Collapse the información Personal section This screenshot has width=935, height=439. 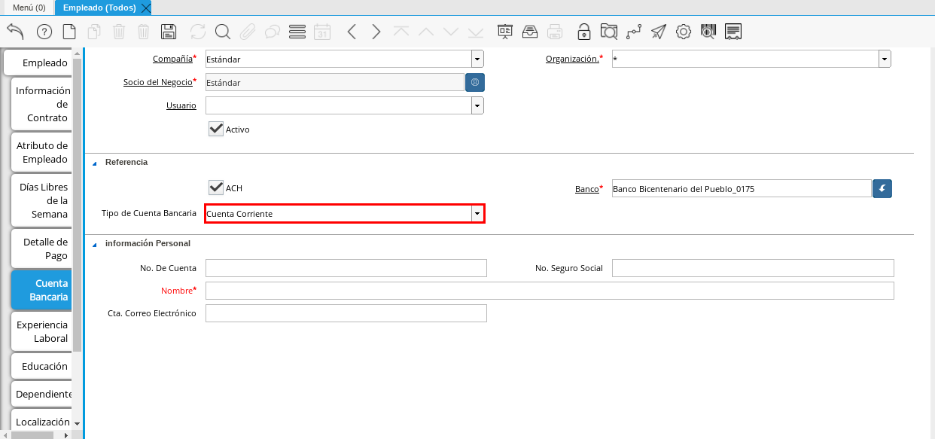95,244
